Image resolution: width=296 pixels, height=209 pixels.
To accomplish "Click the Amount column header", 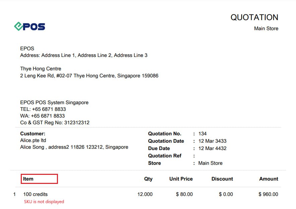I will (269, 179).
